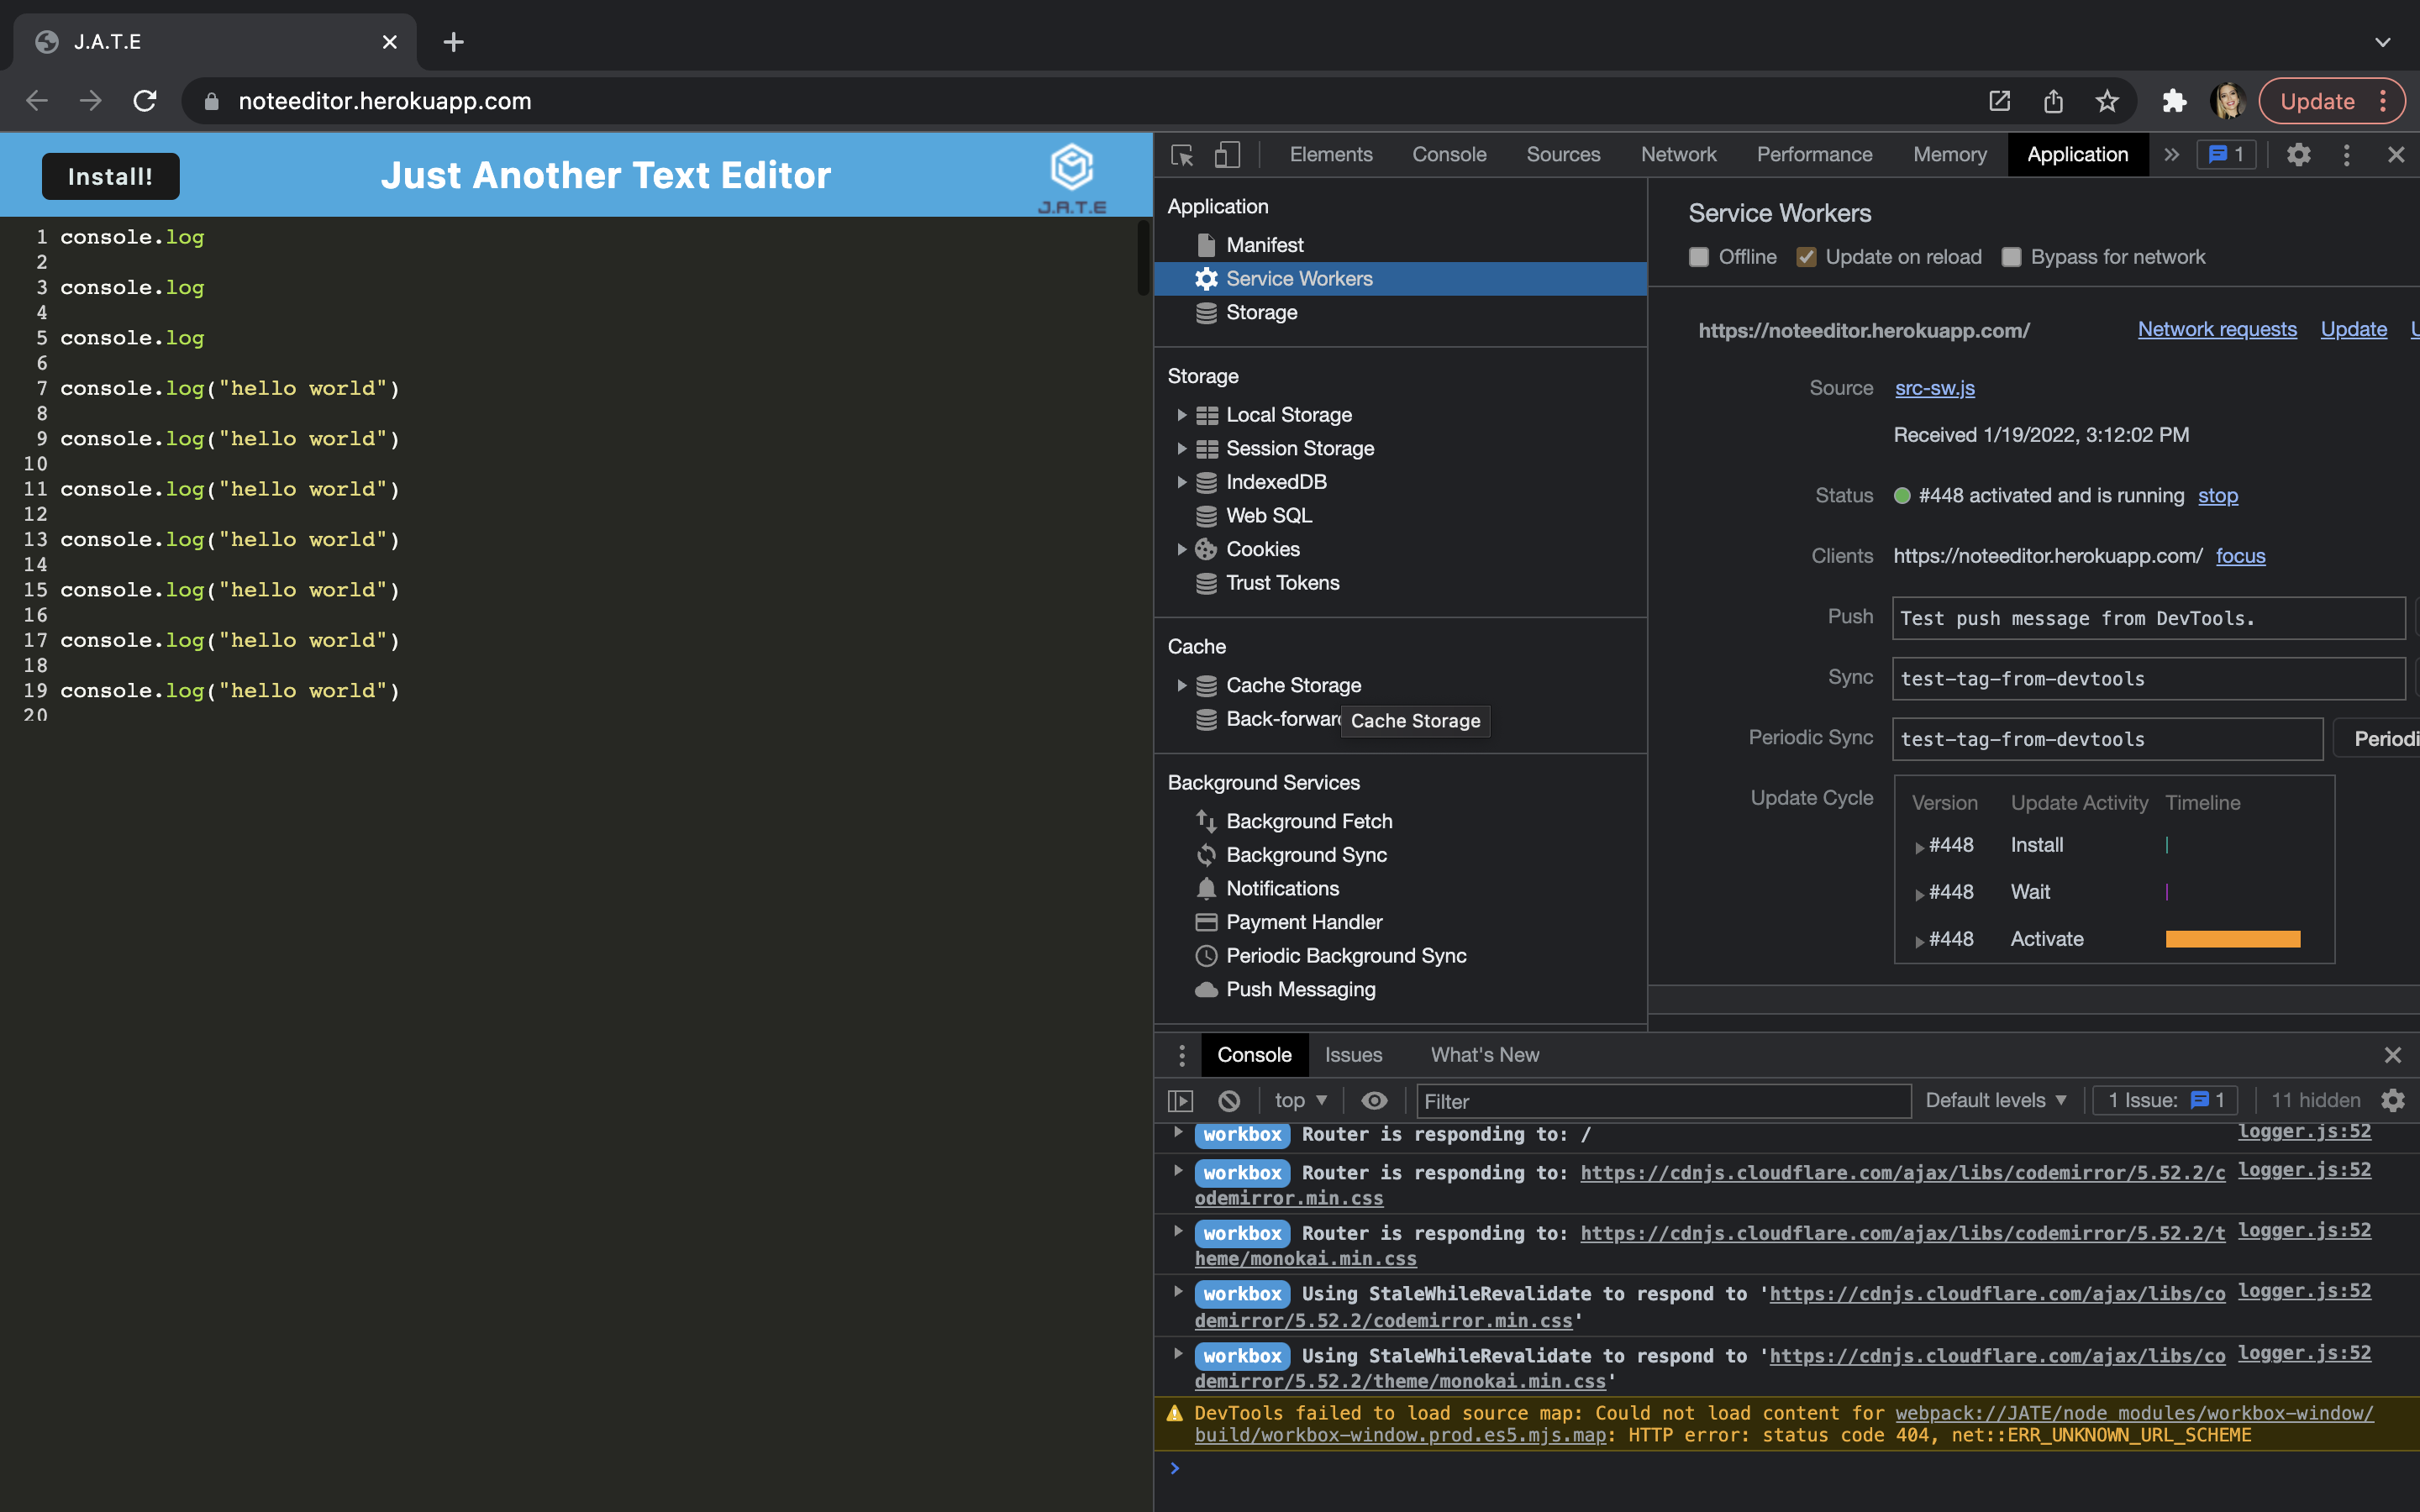
Task: Open the tab search chevron
Action: pos(2382,42)
